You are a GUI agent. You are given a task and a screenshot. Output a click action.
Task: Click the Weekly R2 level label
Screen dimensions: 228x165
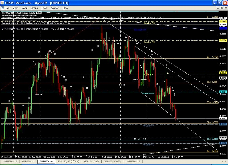coord(149,42)
